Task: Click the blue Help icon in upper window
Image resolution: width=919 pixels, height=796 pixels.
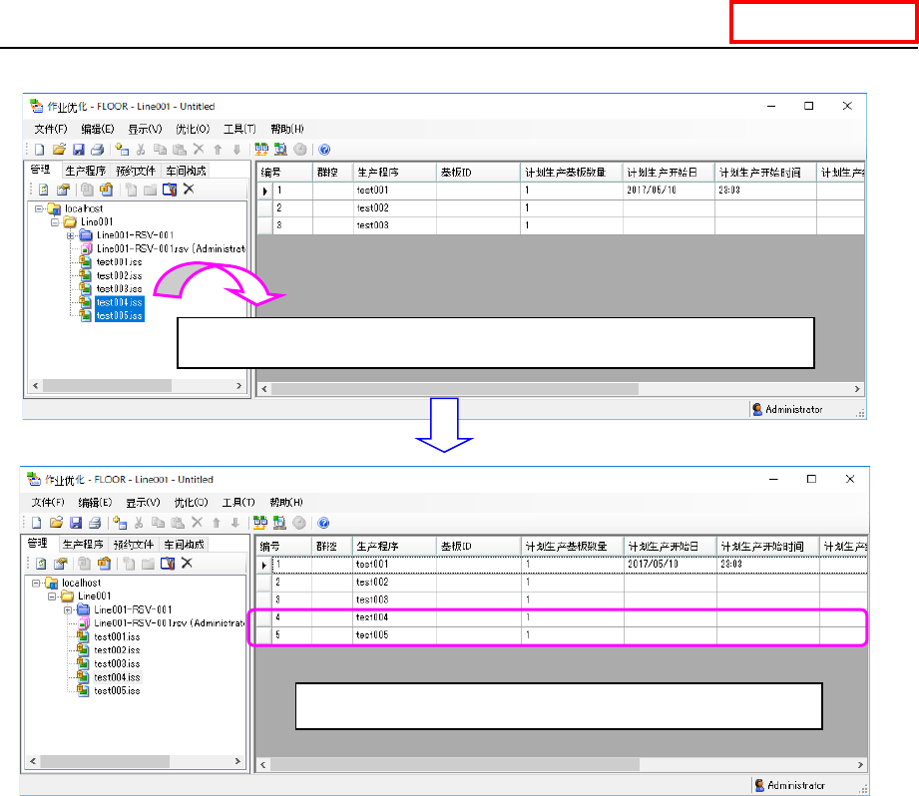Action: 324,150
